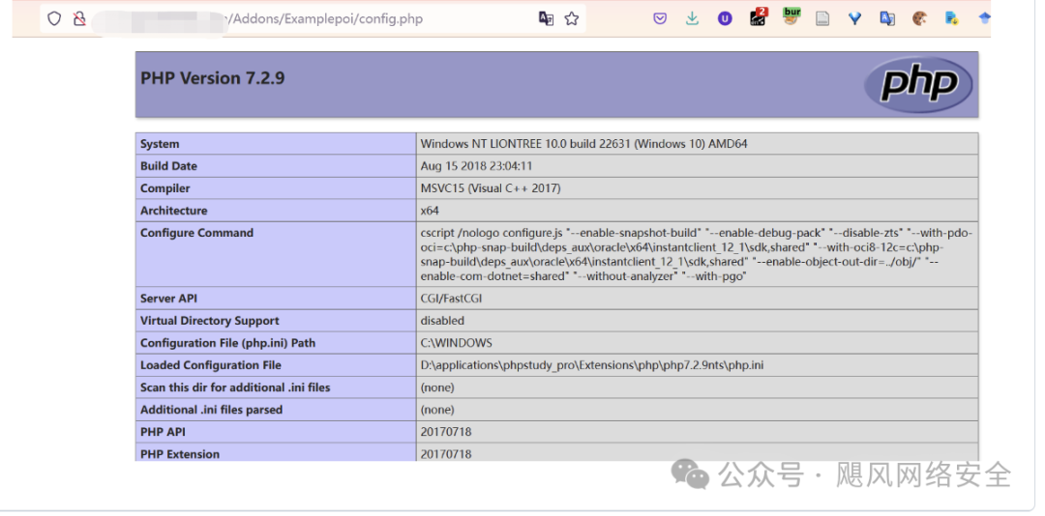Click the Configuration File (php.ini) Path label

(x=228, y=343)
